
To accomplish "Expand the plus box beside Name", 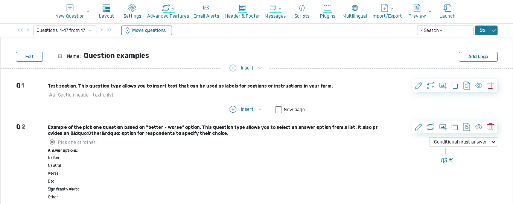I will pyautogui.click(x=60, y=56).
